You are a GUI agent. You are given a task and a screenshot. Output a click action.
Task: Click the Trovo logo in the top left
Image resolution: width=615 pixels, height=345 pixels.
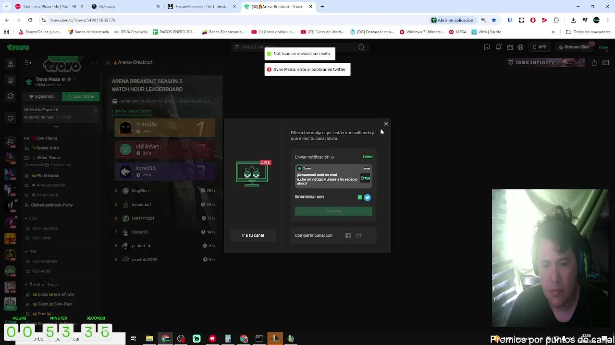pyautogui.click(x=18, y=47)
